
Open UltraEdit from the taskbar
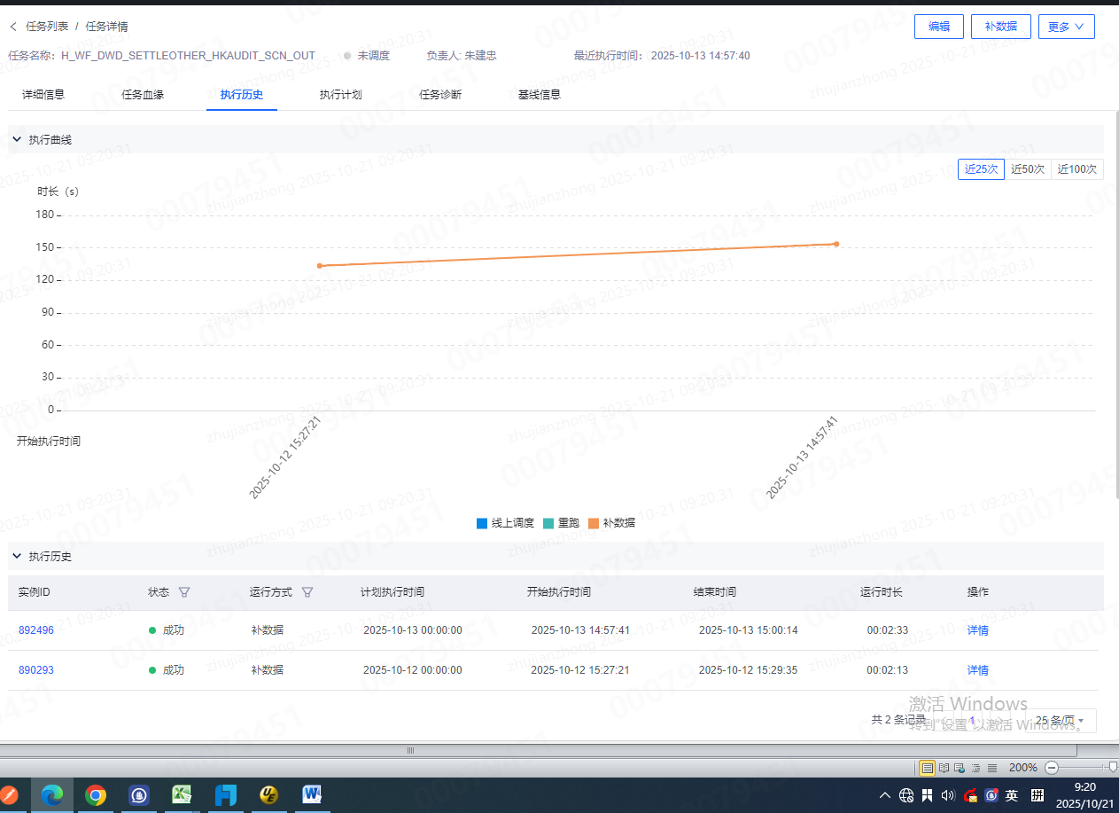pos(269,795)
